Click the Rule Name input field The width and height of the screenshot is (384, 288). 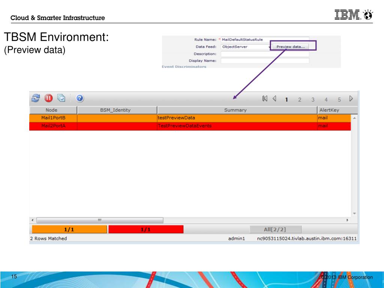(265, 39)
